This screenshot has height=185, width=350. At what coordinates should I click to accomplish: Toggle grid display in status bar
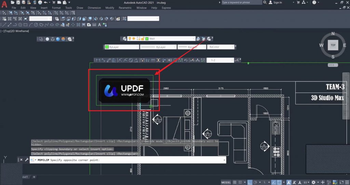pos(234,182)
